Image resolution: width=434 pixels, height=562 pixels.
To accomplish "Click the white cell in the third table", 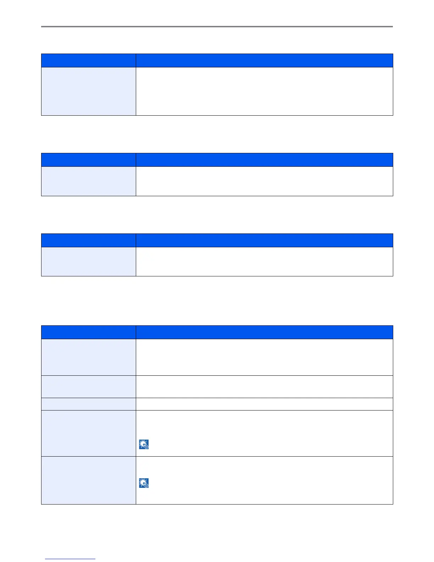I will tap(264, 261).
